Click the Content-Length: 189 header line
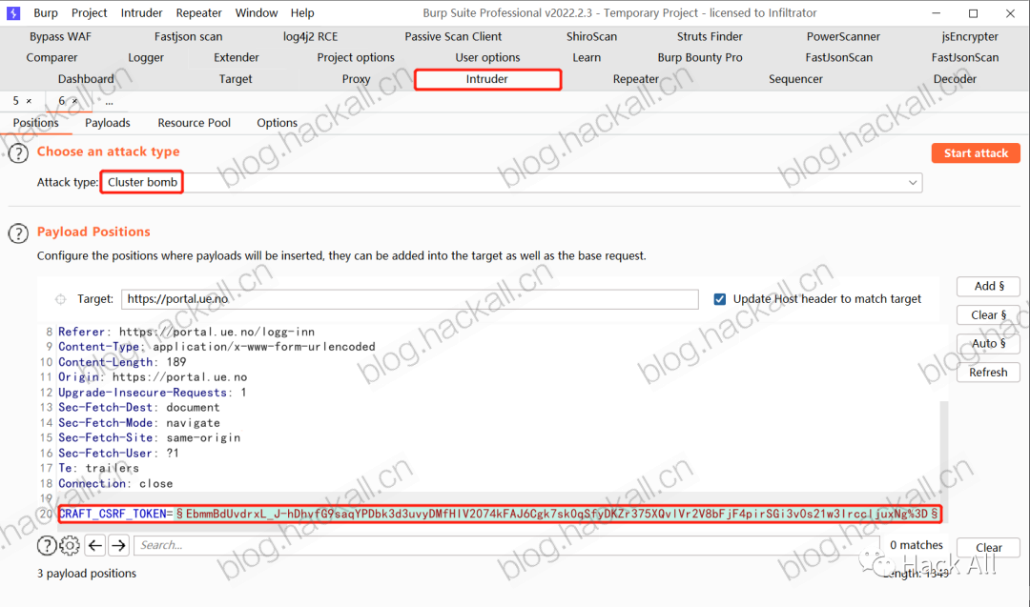 (x=122, y=362)
